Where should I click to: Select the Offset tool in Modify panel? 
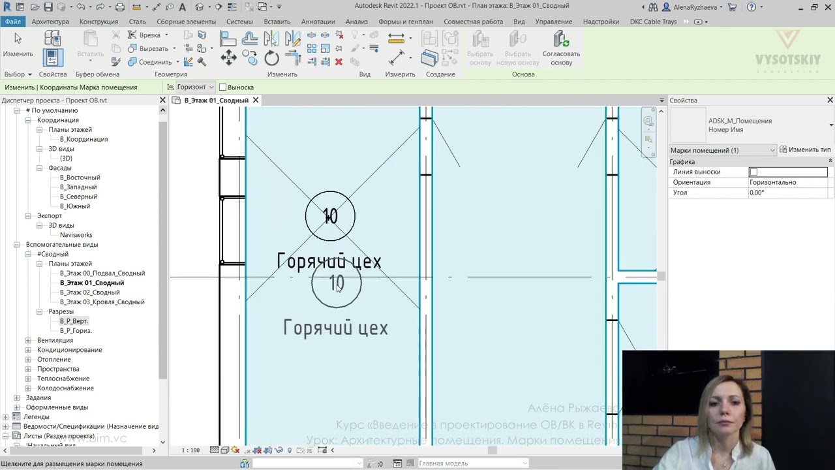250,39
